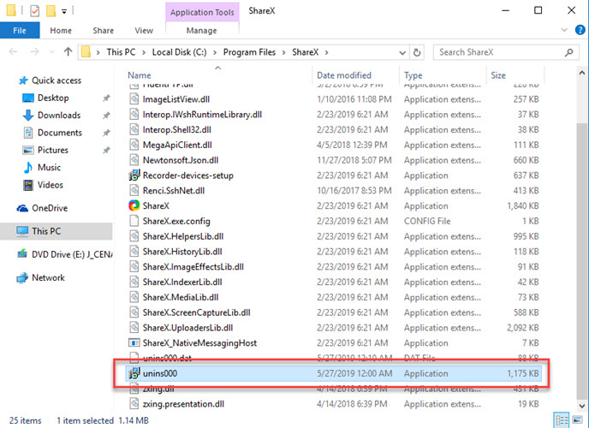Screen dimensions: 589x428
Task: Click the vertical scrollbar down arrow
Action: (x=582, y=406)
